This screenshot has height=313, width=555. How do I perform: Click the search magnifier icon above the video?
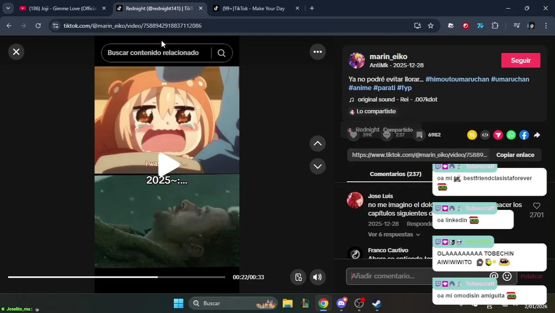click(221, 53)
